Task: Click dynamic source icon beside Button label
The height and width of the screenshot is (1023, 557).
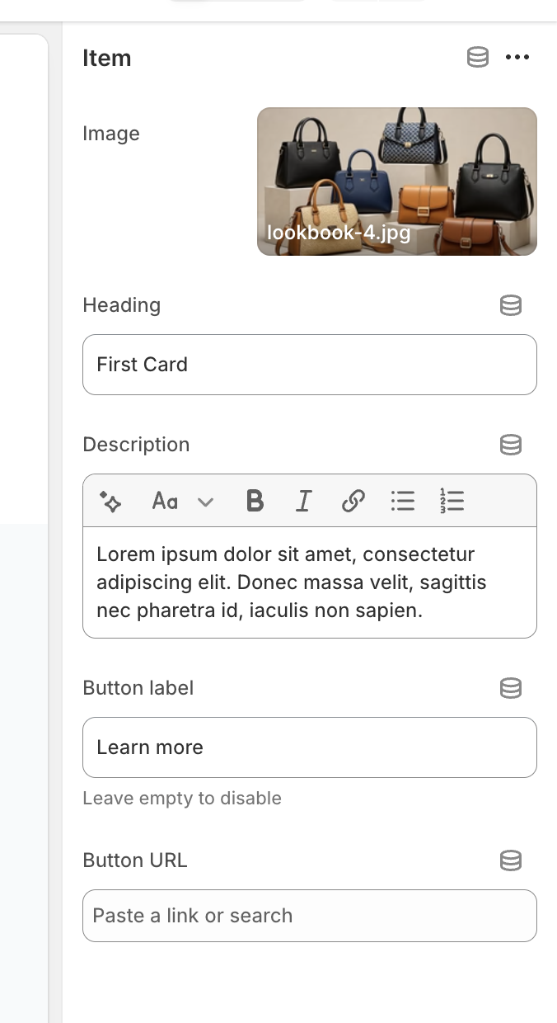Action: pos(511,688)
